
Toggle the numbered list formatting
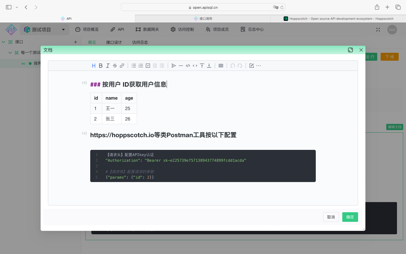pyautogui.click(x=141, y=65)
